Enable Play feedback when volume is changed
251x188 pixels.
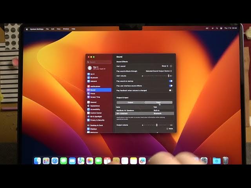click(x=171, y=90)
